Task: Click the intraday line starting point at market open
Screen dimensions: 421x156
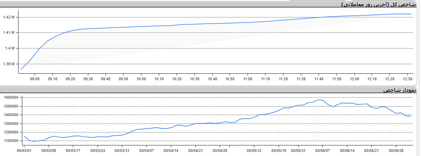Action: pos(21,69)
